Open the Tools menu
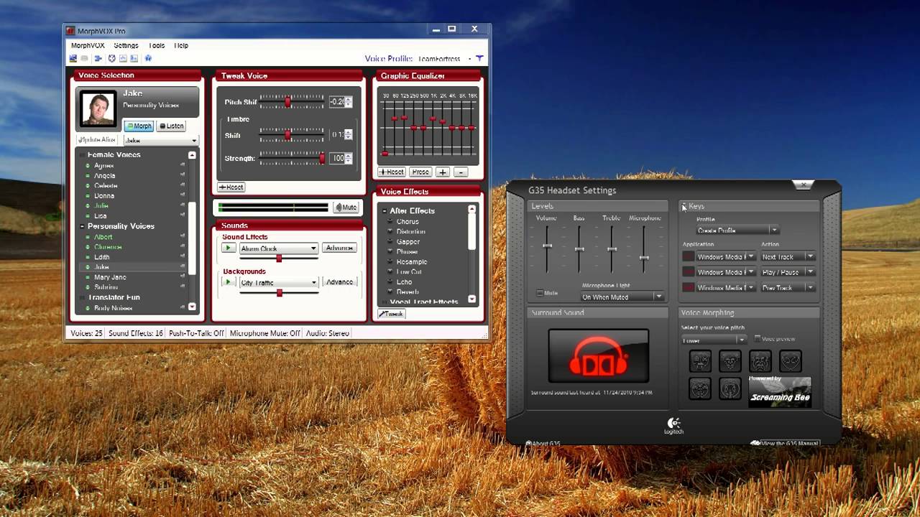The image size is (920, 517). pyautogui.click(x=156, y=45)
